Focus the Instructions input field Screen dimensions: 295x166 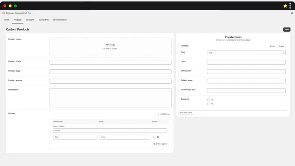pos(246,72)
